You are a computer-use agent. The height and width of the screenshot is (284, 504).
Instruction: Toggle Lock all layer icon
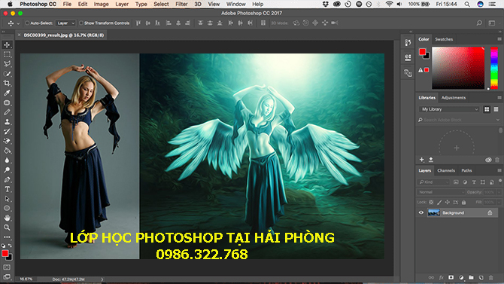pyautogui.click(x=463, y=202)
